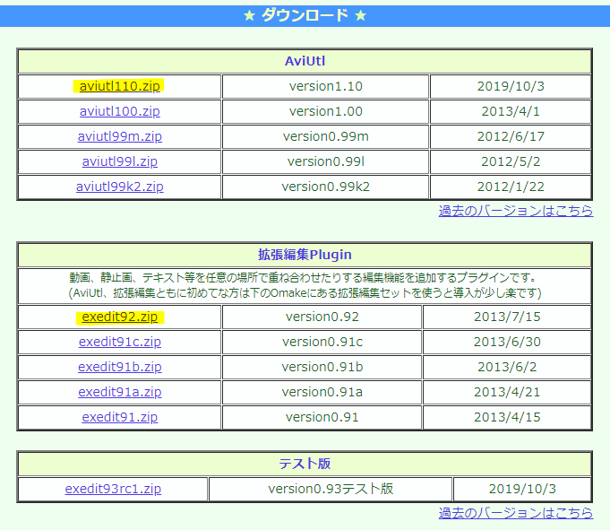
Task: Click the 2019/10/3 date in exedit93rc1.zip row
Action: (x=522, y=489)
